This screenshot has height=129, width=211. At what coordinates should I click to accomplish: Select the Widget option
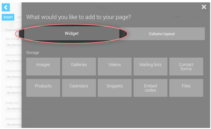(x=72, y=33)
